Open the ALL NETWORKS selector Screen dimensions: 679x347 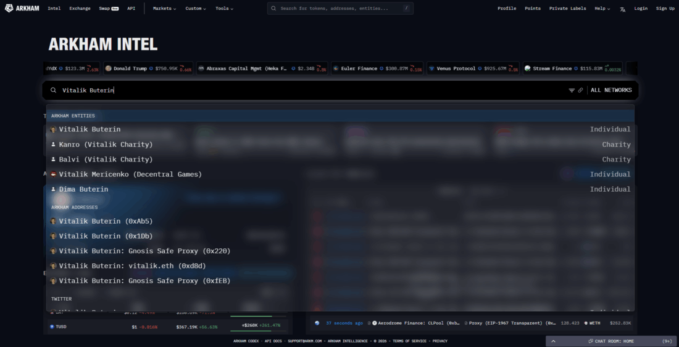611,90
